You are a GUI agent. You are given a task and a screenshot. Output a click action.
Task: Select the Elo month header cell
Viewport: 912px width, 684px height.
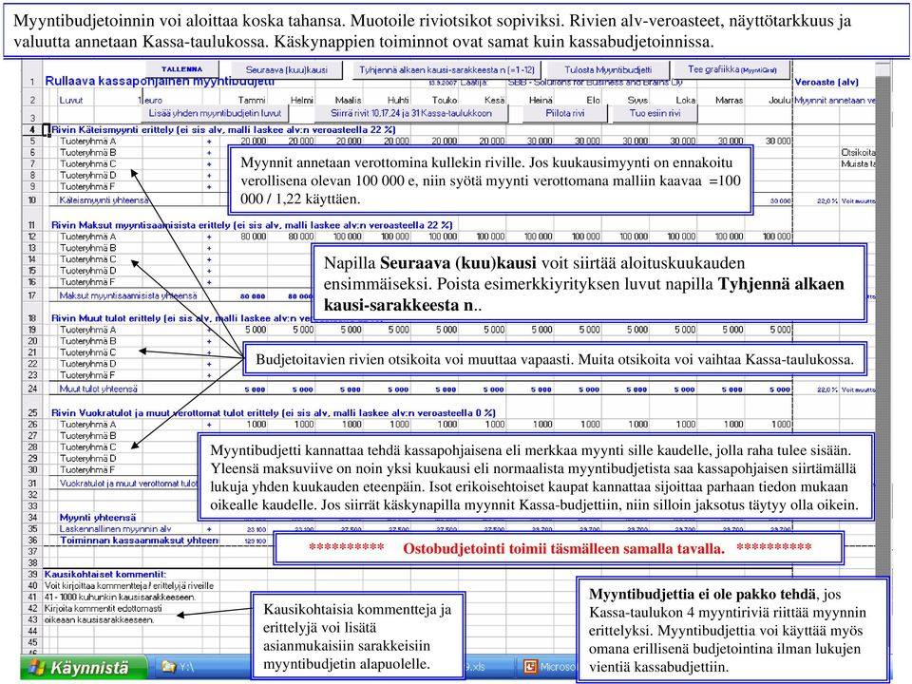point(593,100)
